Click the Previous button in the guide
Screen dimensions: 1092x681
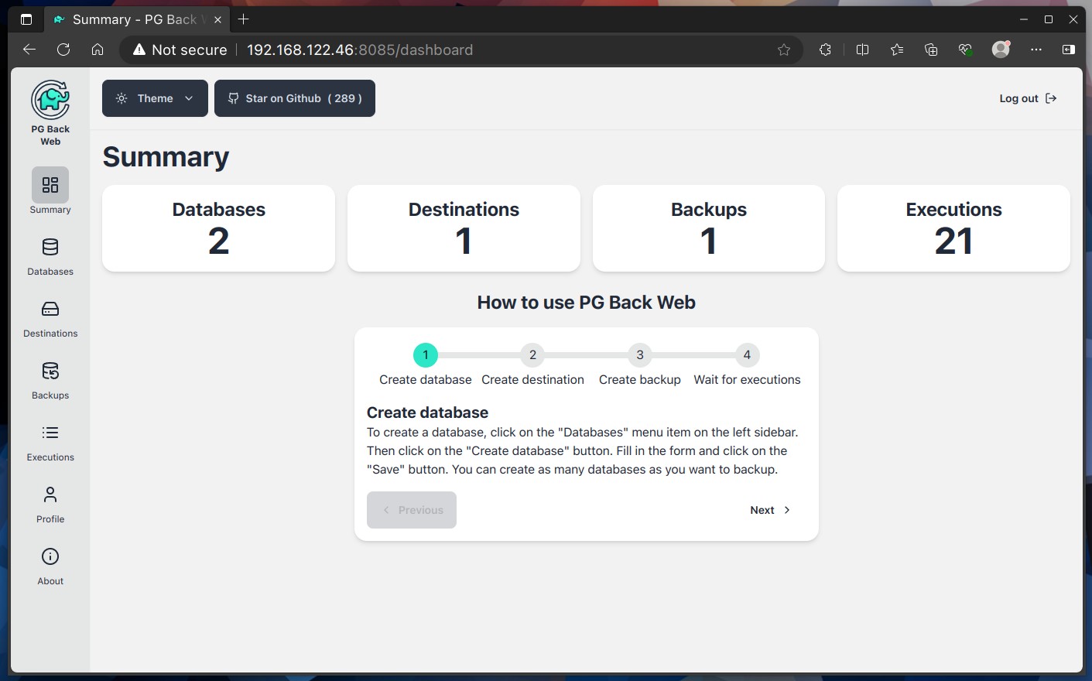click(412, 510)
